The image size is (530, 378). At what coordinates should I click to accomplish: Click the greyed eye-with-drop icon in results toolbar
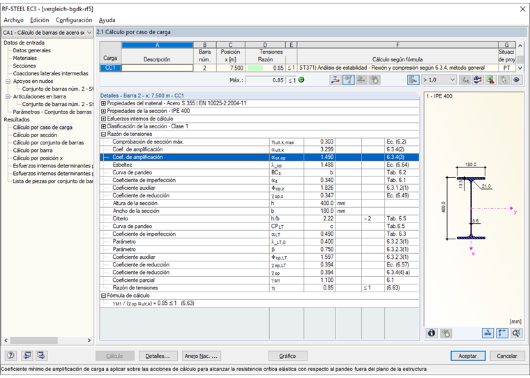374,80
